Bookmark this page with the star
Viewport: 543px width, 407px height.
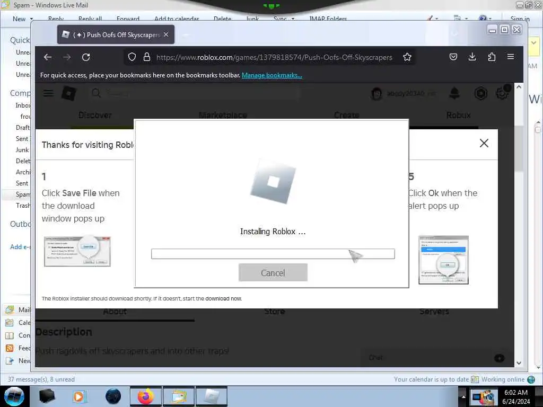(x=407, y=57)
